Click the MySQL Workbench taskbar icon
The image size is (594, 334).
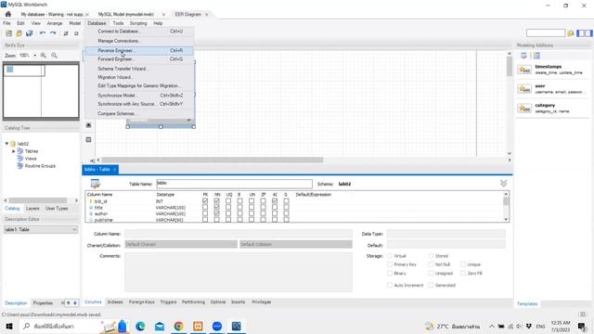click(x=236, y=326)
